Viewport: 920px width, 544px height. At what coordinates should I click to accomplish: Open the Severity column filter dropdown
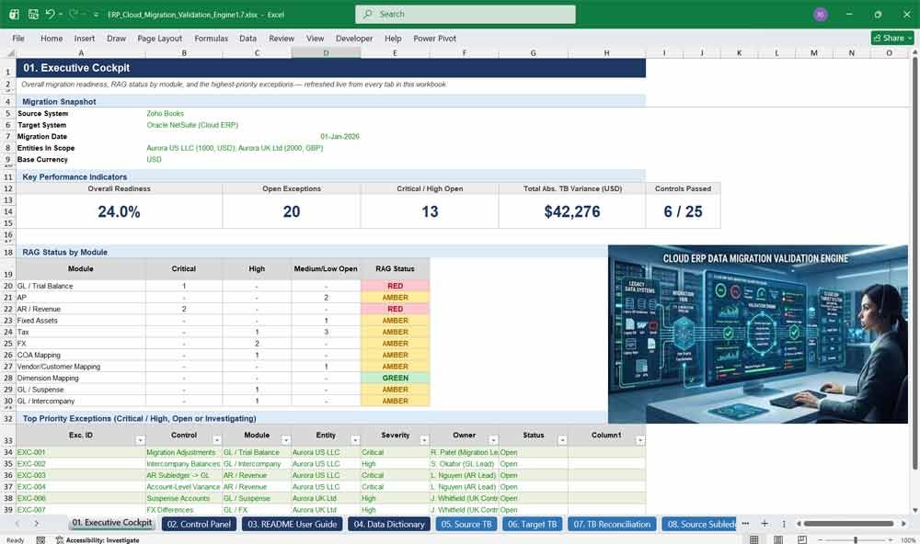click(x=425, y=440)
